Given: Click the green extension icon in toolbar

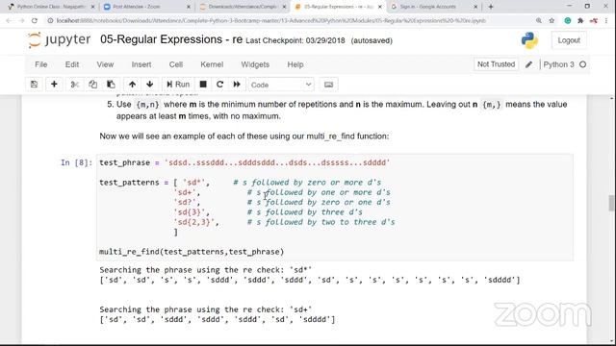Looking at the screenshot, I should [x=567, y=20].
